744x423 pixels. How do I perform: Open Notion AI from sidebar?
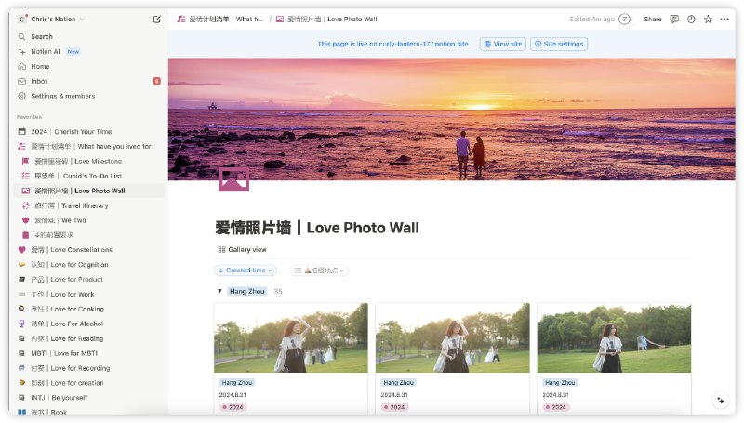point(45,51)
